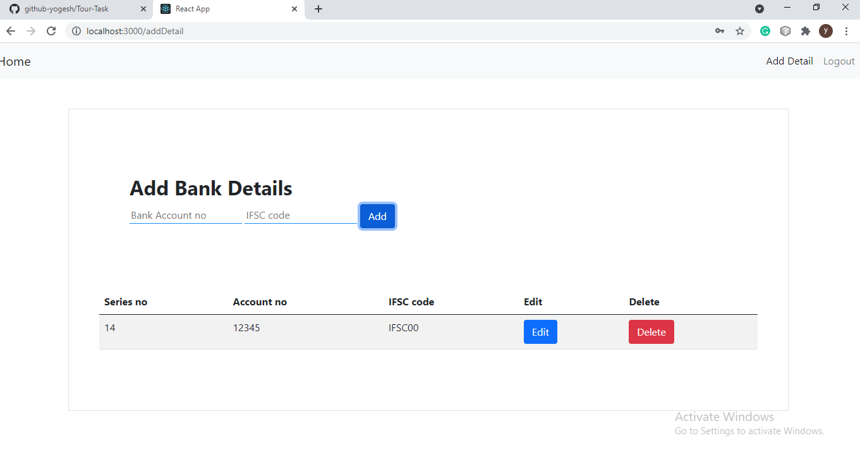The image size is (860, 457).
Task: Edit the bank record numbered 14
Action: click(540, 331)
